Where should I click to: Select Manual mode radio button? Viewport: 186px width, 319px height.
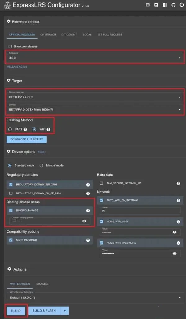pyautogui.click(x=41, y=166)
